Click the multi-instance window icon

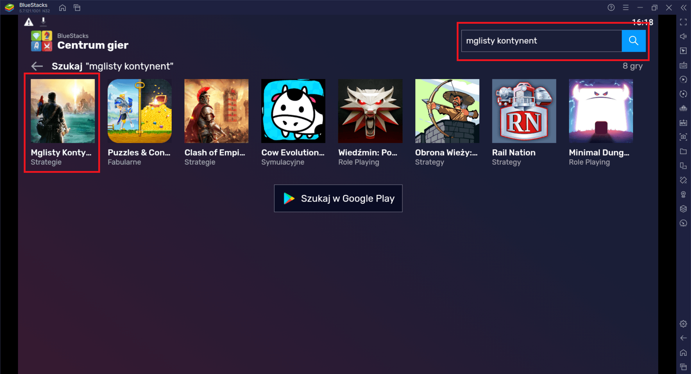coord(683,166)
